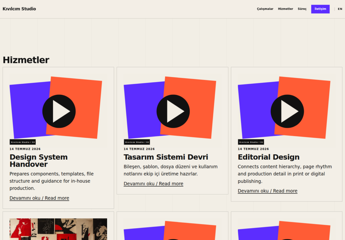
Task: Play the Editorial Design video
Action: pos(287,111)
